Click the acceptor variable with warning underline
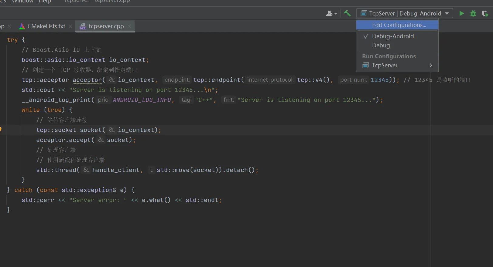Viewport: 493px width, 267px height. (x=87, y=80)
